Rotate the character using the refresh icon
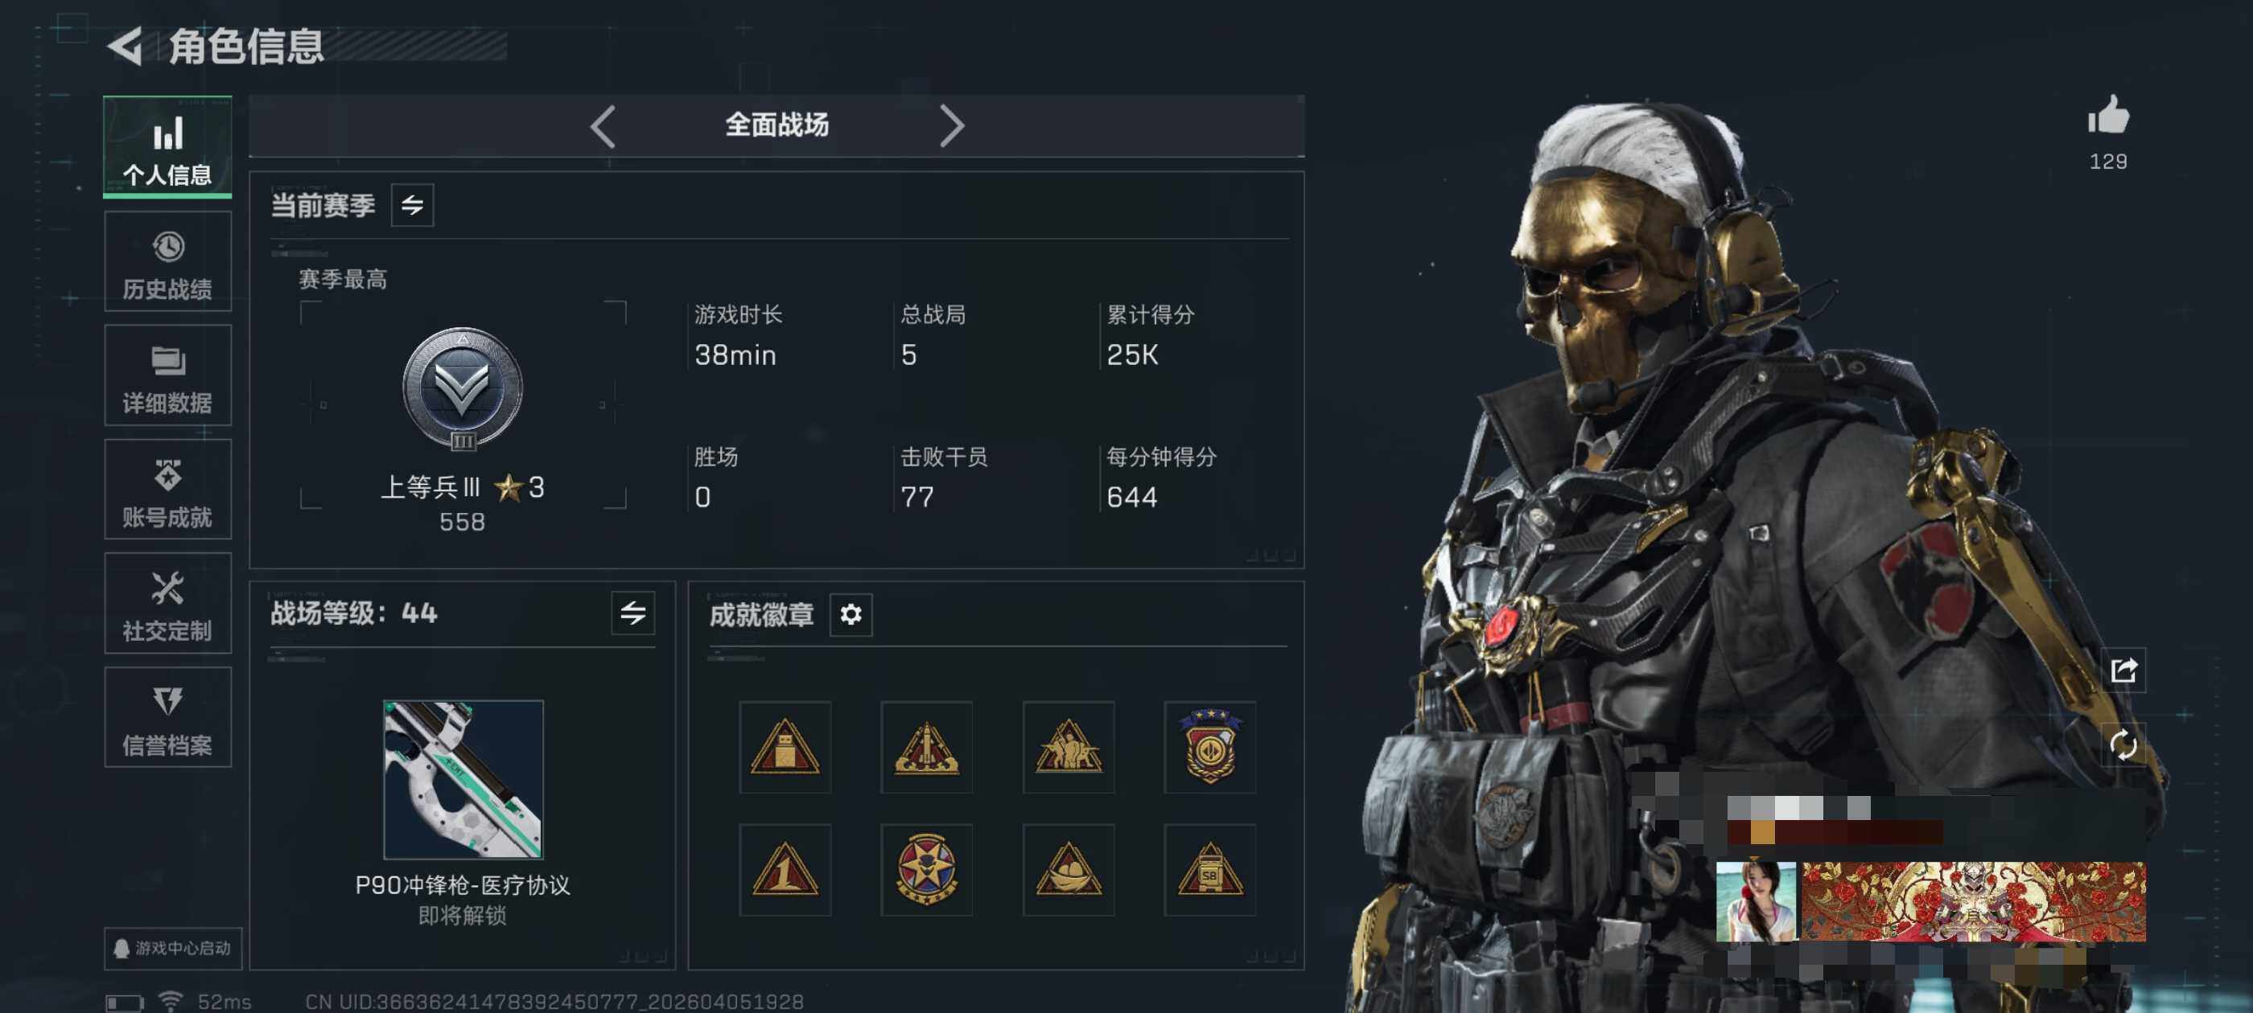This screenshot has width=2253, height=1013. pyautogui.click(x=2123, y=744)
